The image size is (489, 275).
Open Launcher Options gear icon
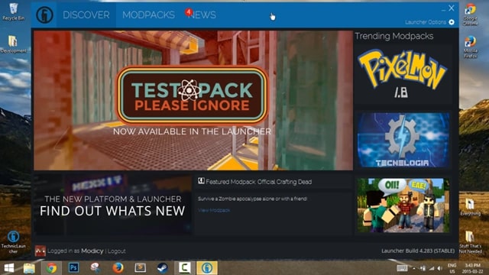[x=452, y=22]
